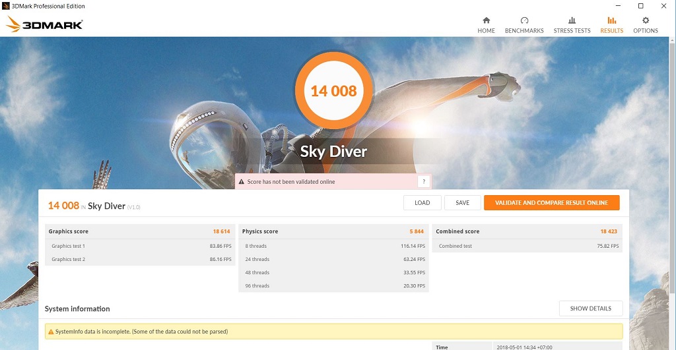Click the 24 threads row
Screen dimensions: 676x350
click(x=333, y=259)
